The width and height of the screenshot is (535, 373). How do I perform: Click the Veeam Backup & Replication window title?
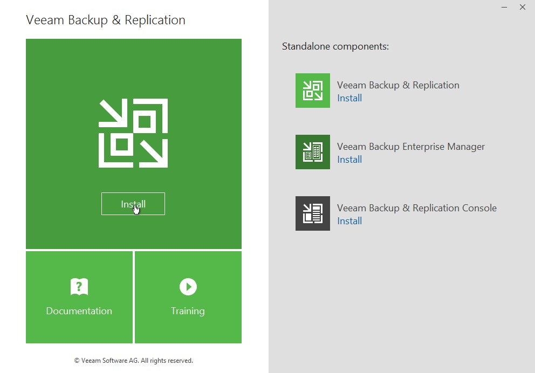coord(105,20)
